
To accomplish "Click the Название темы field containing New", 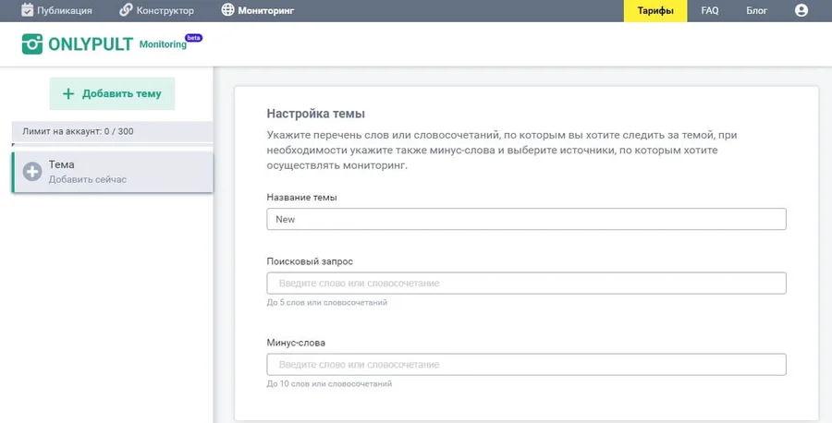I will click(x=526, y=219).
